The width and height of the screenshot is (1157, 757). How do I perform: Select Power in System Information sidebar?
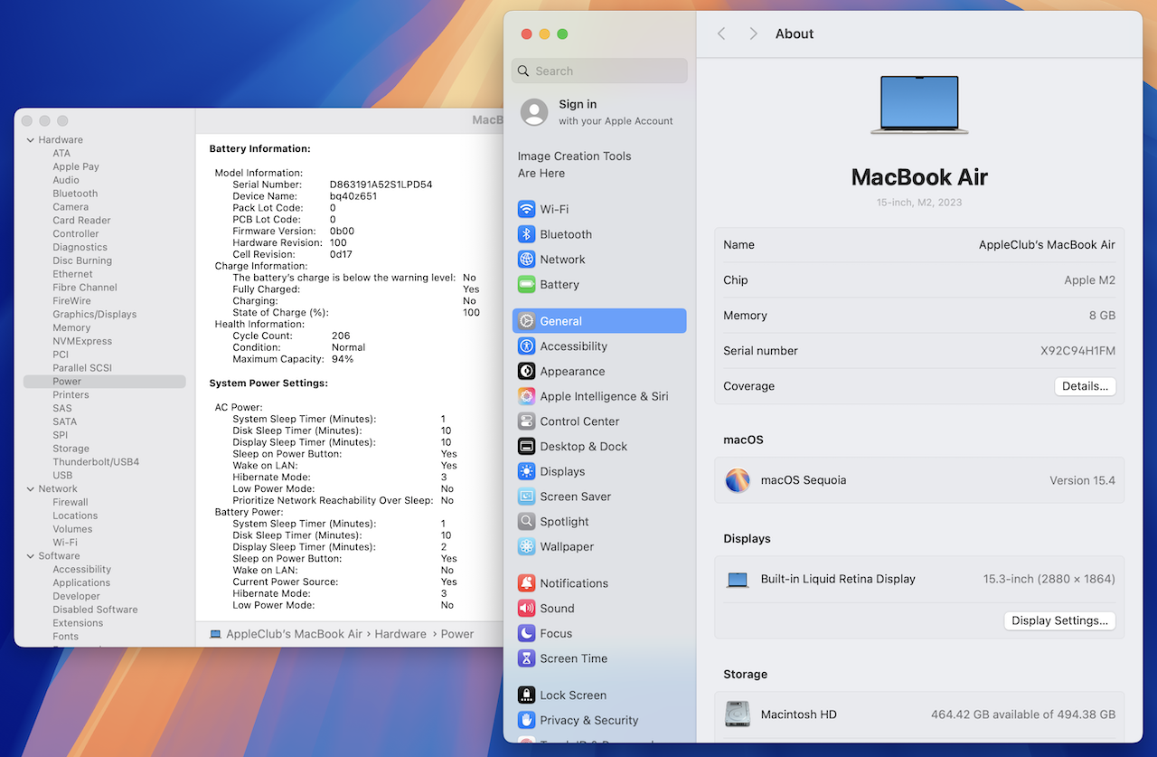[x=105, y=382]
